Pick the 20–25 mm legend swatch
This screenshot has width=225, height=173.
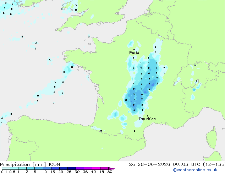pyautogui.click(x=64, y=168)
